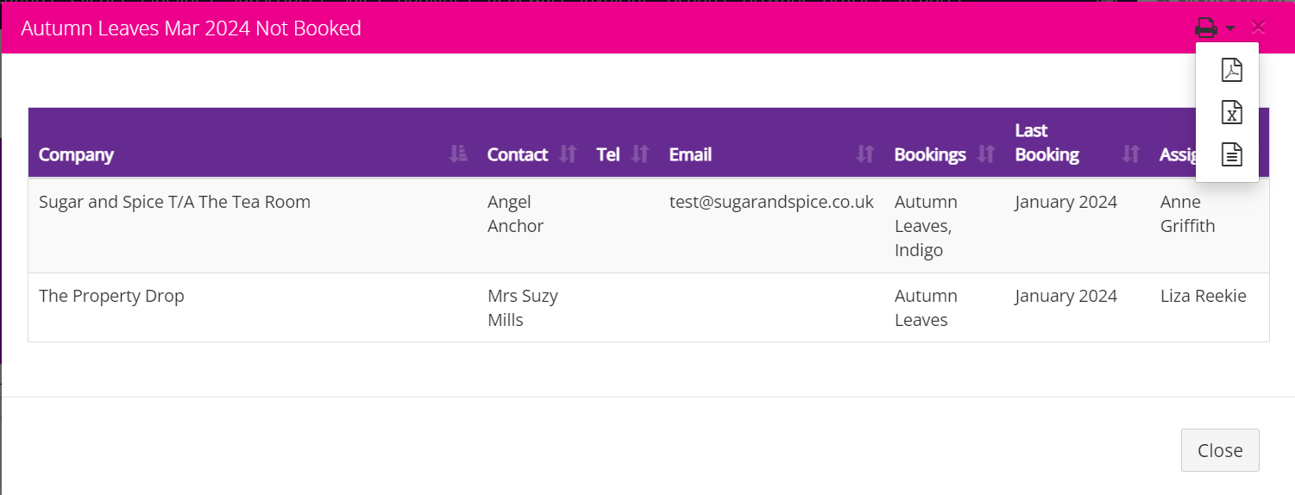The height and width of the screenshot is (495, 1295).
Task: Export table to Excel spreadsheet
Action: coord(1232,112)
